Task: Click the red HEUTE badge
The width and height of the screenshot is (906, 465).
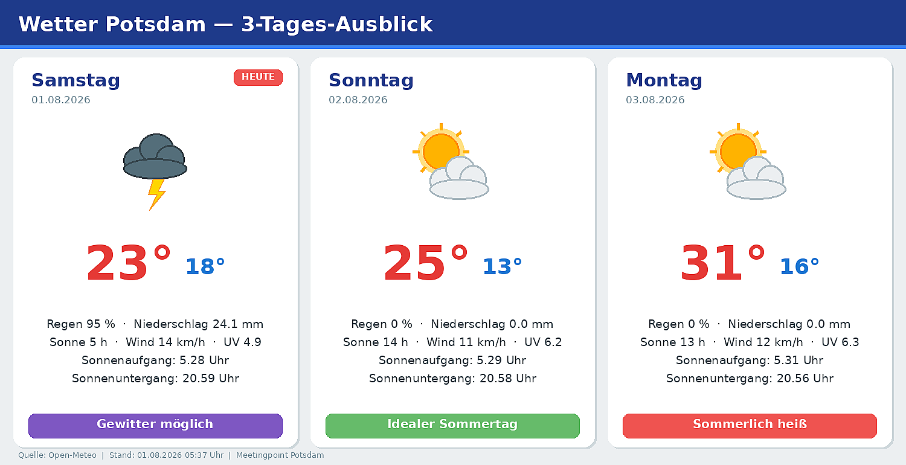Action: [258, 77]
